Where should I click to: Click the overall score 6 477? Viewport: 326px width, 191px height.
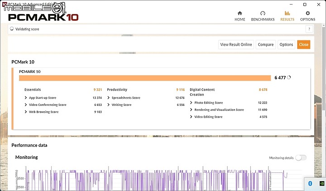click(280, 78)
